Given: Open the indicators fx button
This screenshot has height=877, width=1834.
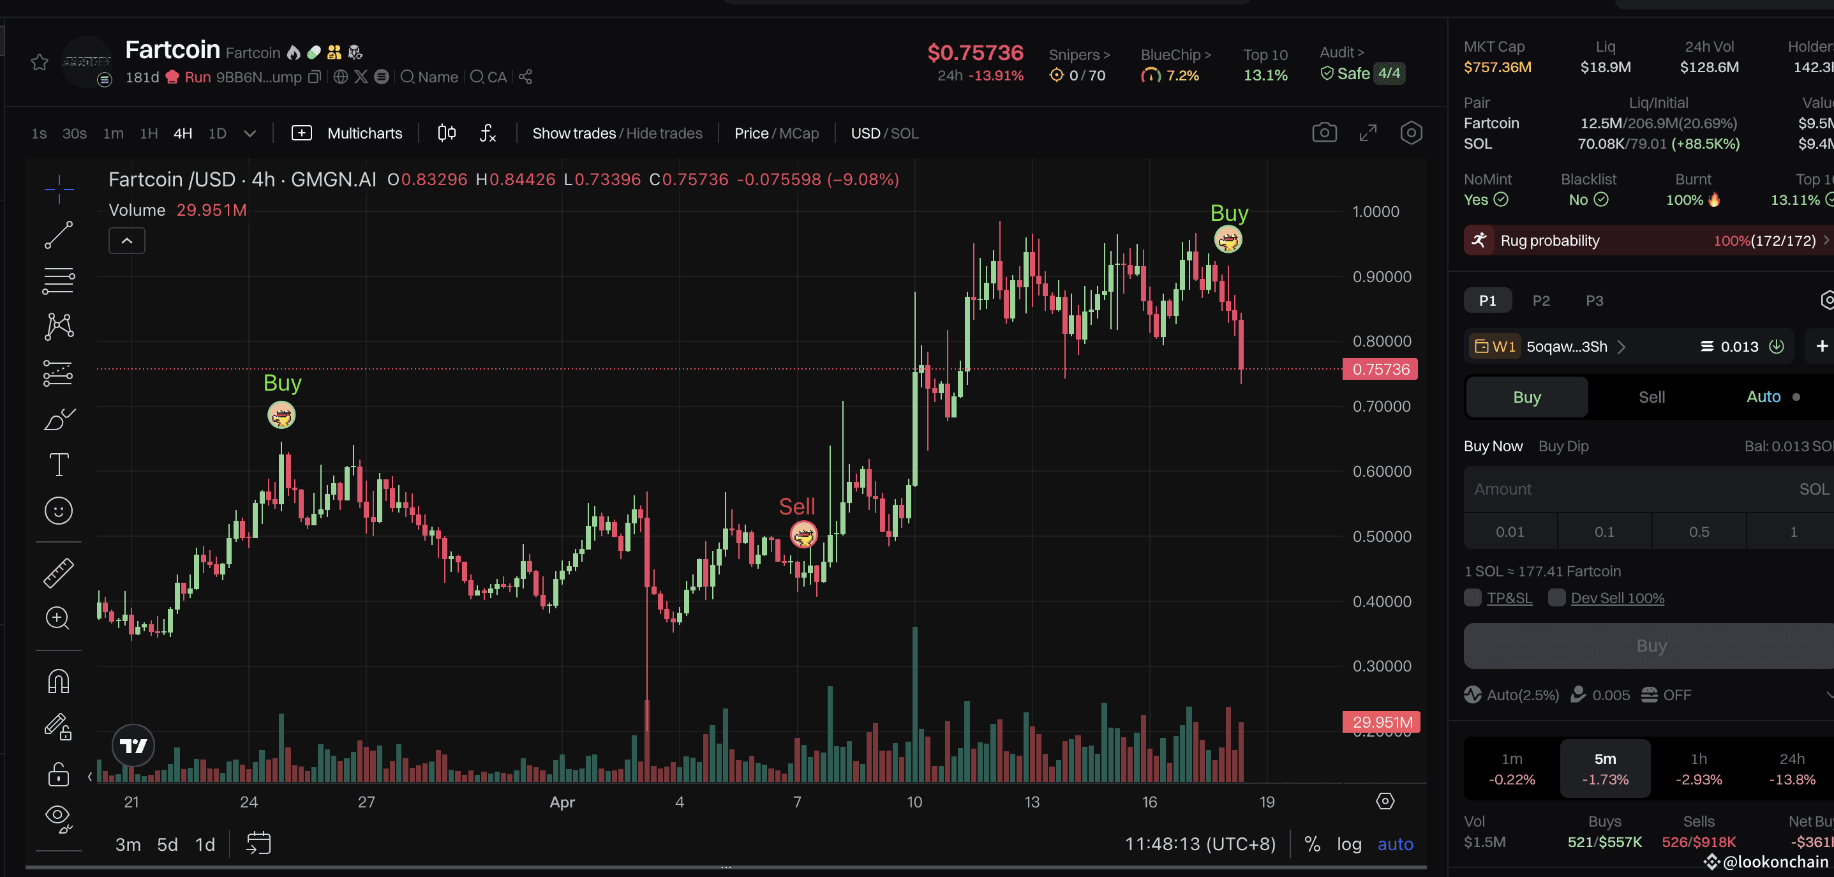Looking at the screenshot, I should [x=488, y=133].
